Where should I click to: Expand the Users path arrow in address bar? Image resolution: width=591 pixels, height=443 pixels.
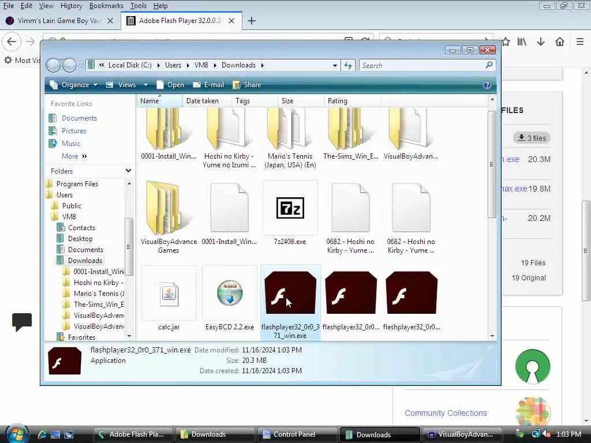click(x=188, y=65)
